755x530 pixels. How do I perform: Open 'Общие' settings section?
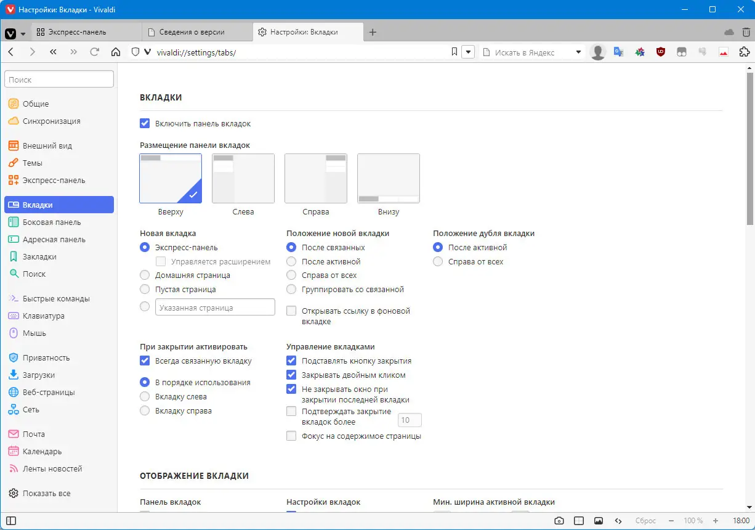59,104
